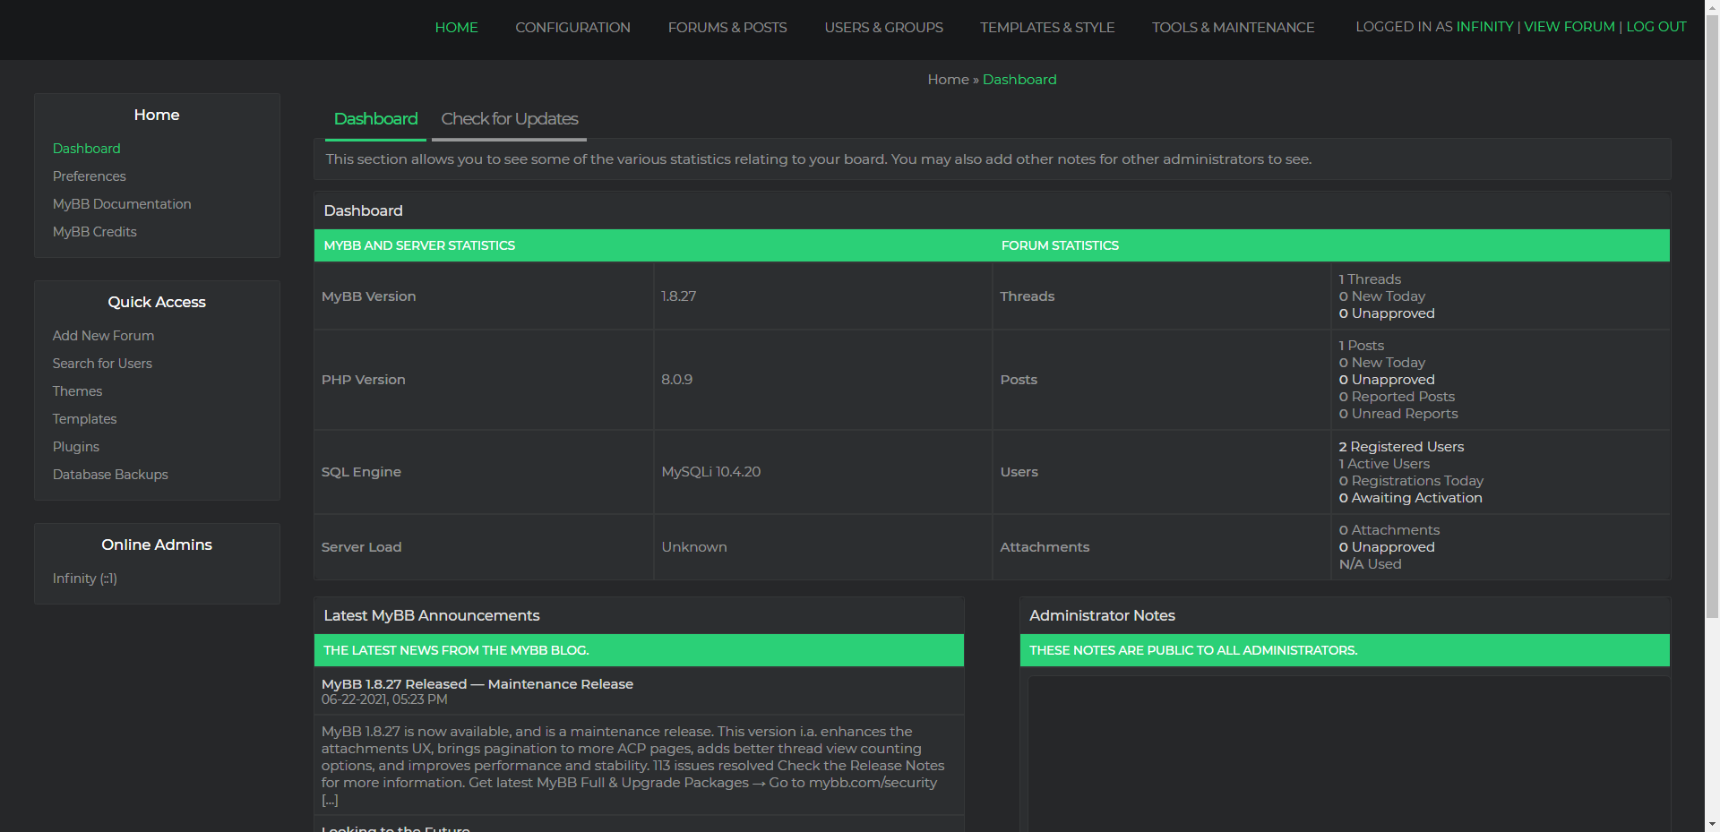Click Add New Forum quick access link
The width and height of the screenshot is (1720, 832).
(x=103, y=336)
